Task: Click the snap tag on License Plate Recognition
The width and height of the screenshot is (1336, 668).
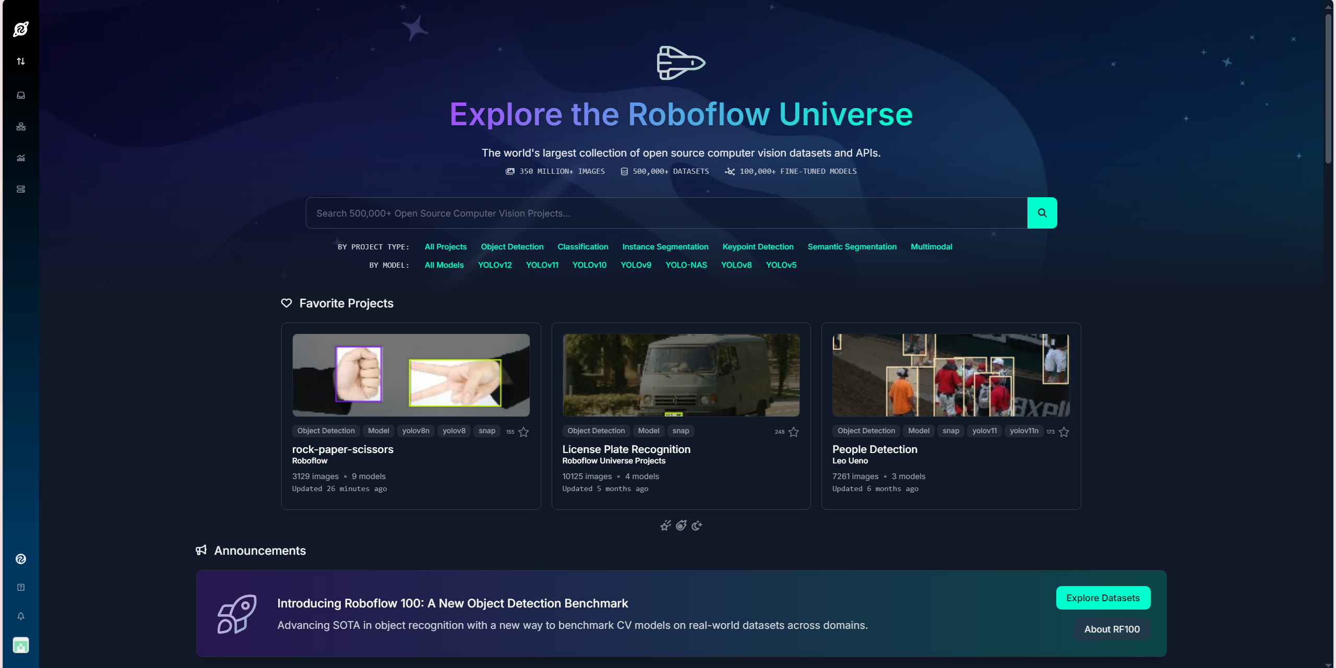Action: 681,431
